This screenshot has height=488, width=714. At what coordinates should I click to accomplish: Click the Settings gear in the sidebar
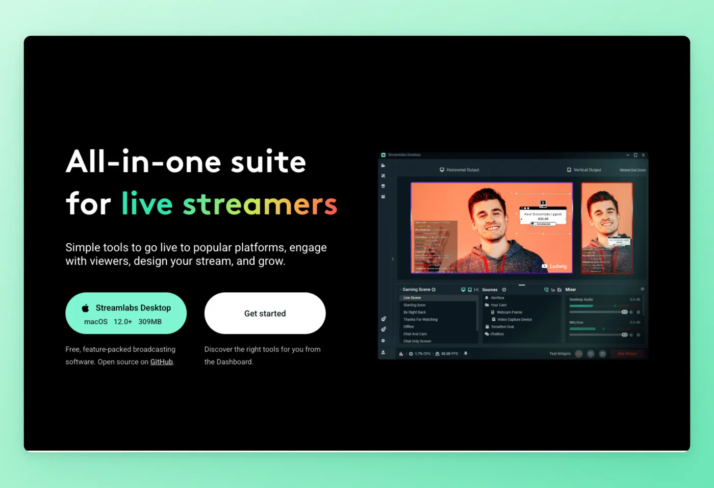(x=383, y=341)
